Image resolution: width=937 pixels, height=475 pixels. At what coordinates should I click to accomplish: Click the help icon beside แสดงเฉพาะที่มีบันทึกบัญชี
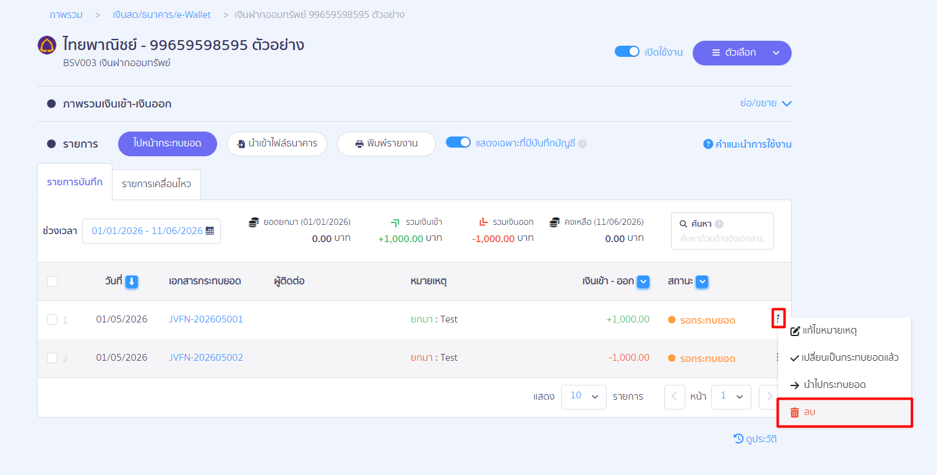[582, 143]
